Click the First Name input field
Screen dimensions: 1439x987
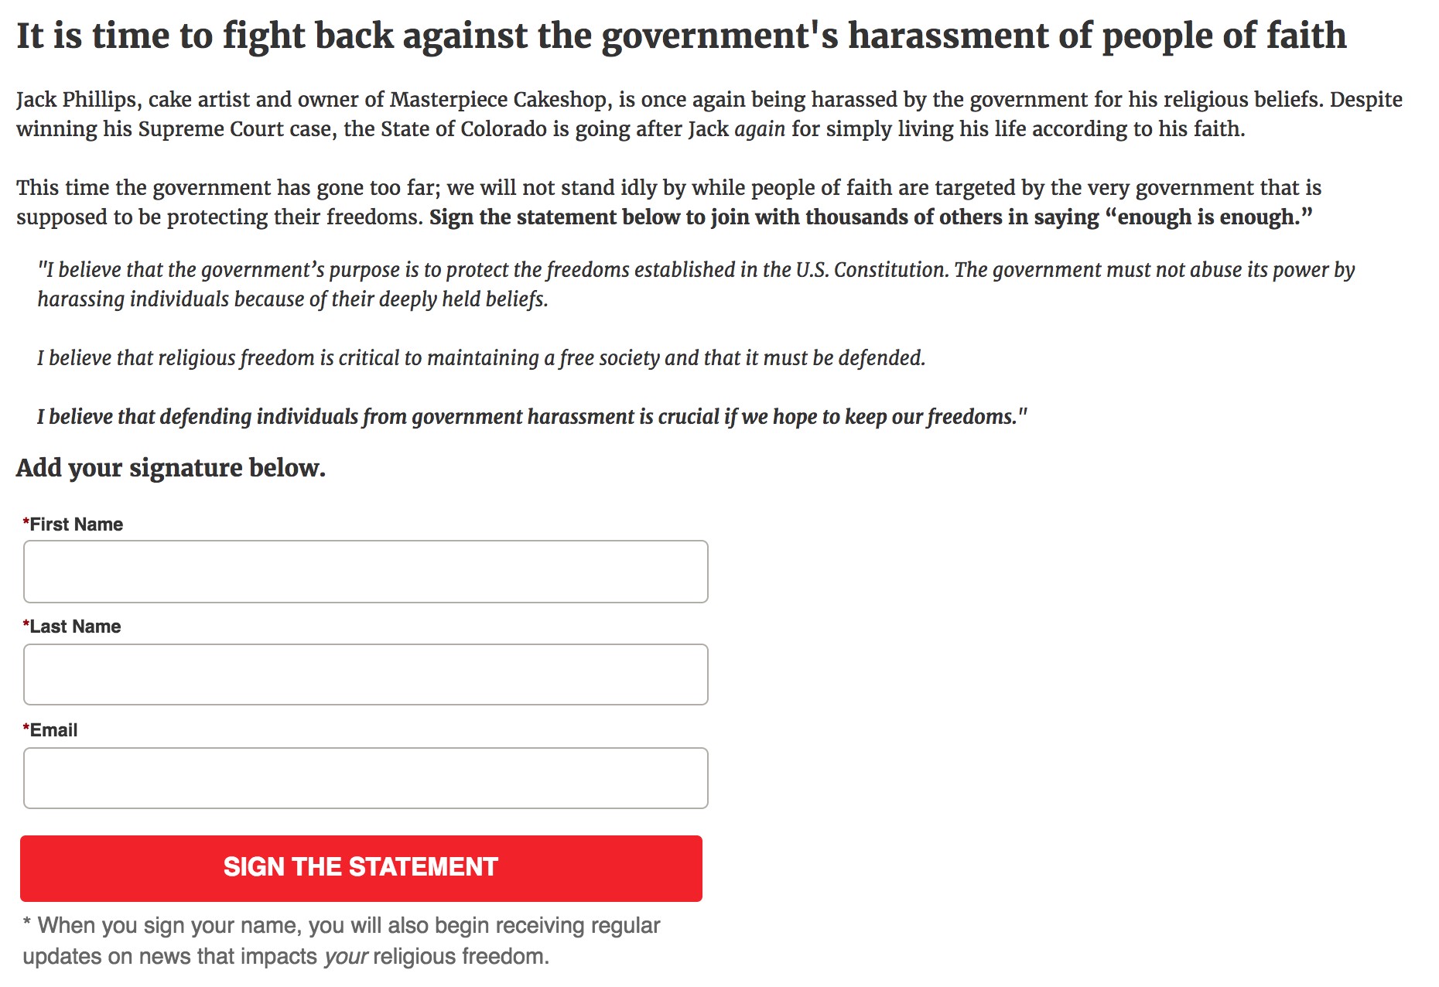tap(365, 572)
